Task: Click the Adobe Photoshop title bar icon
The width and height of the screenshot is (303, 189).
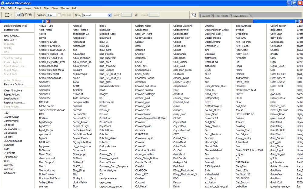Action: (x=2, y=3)
